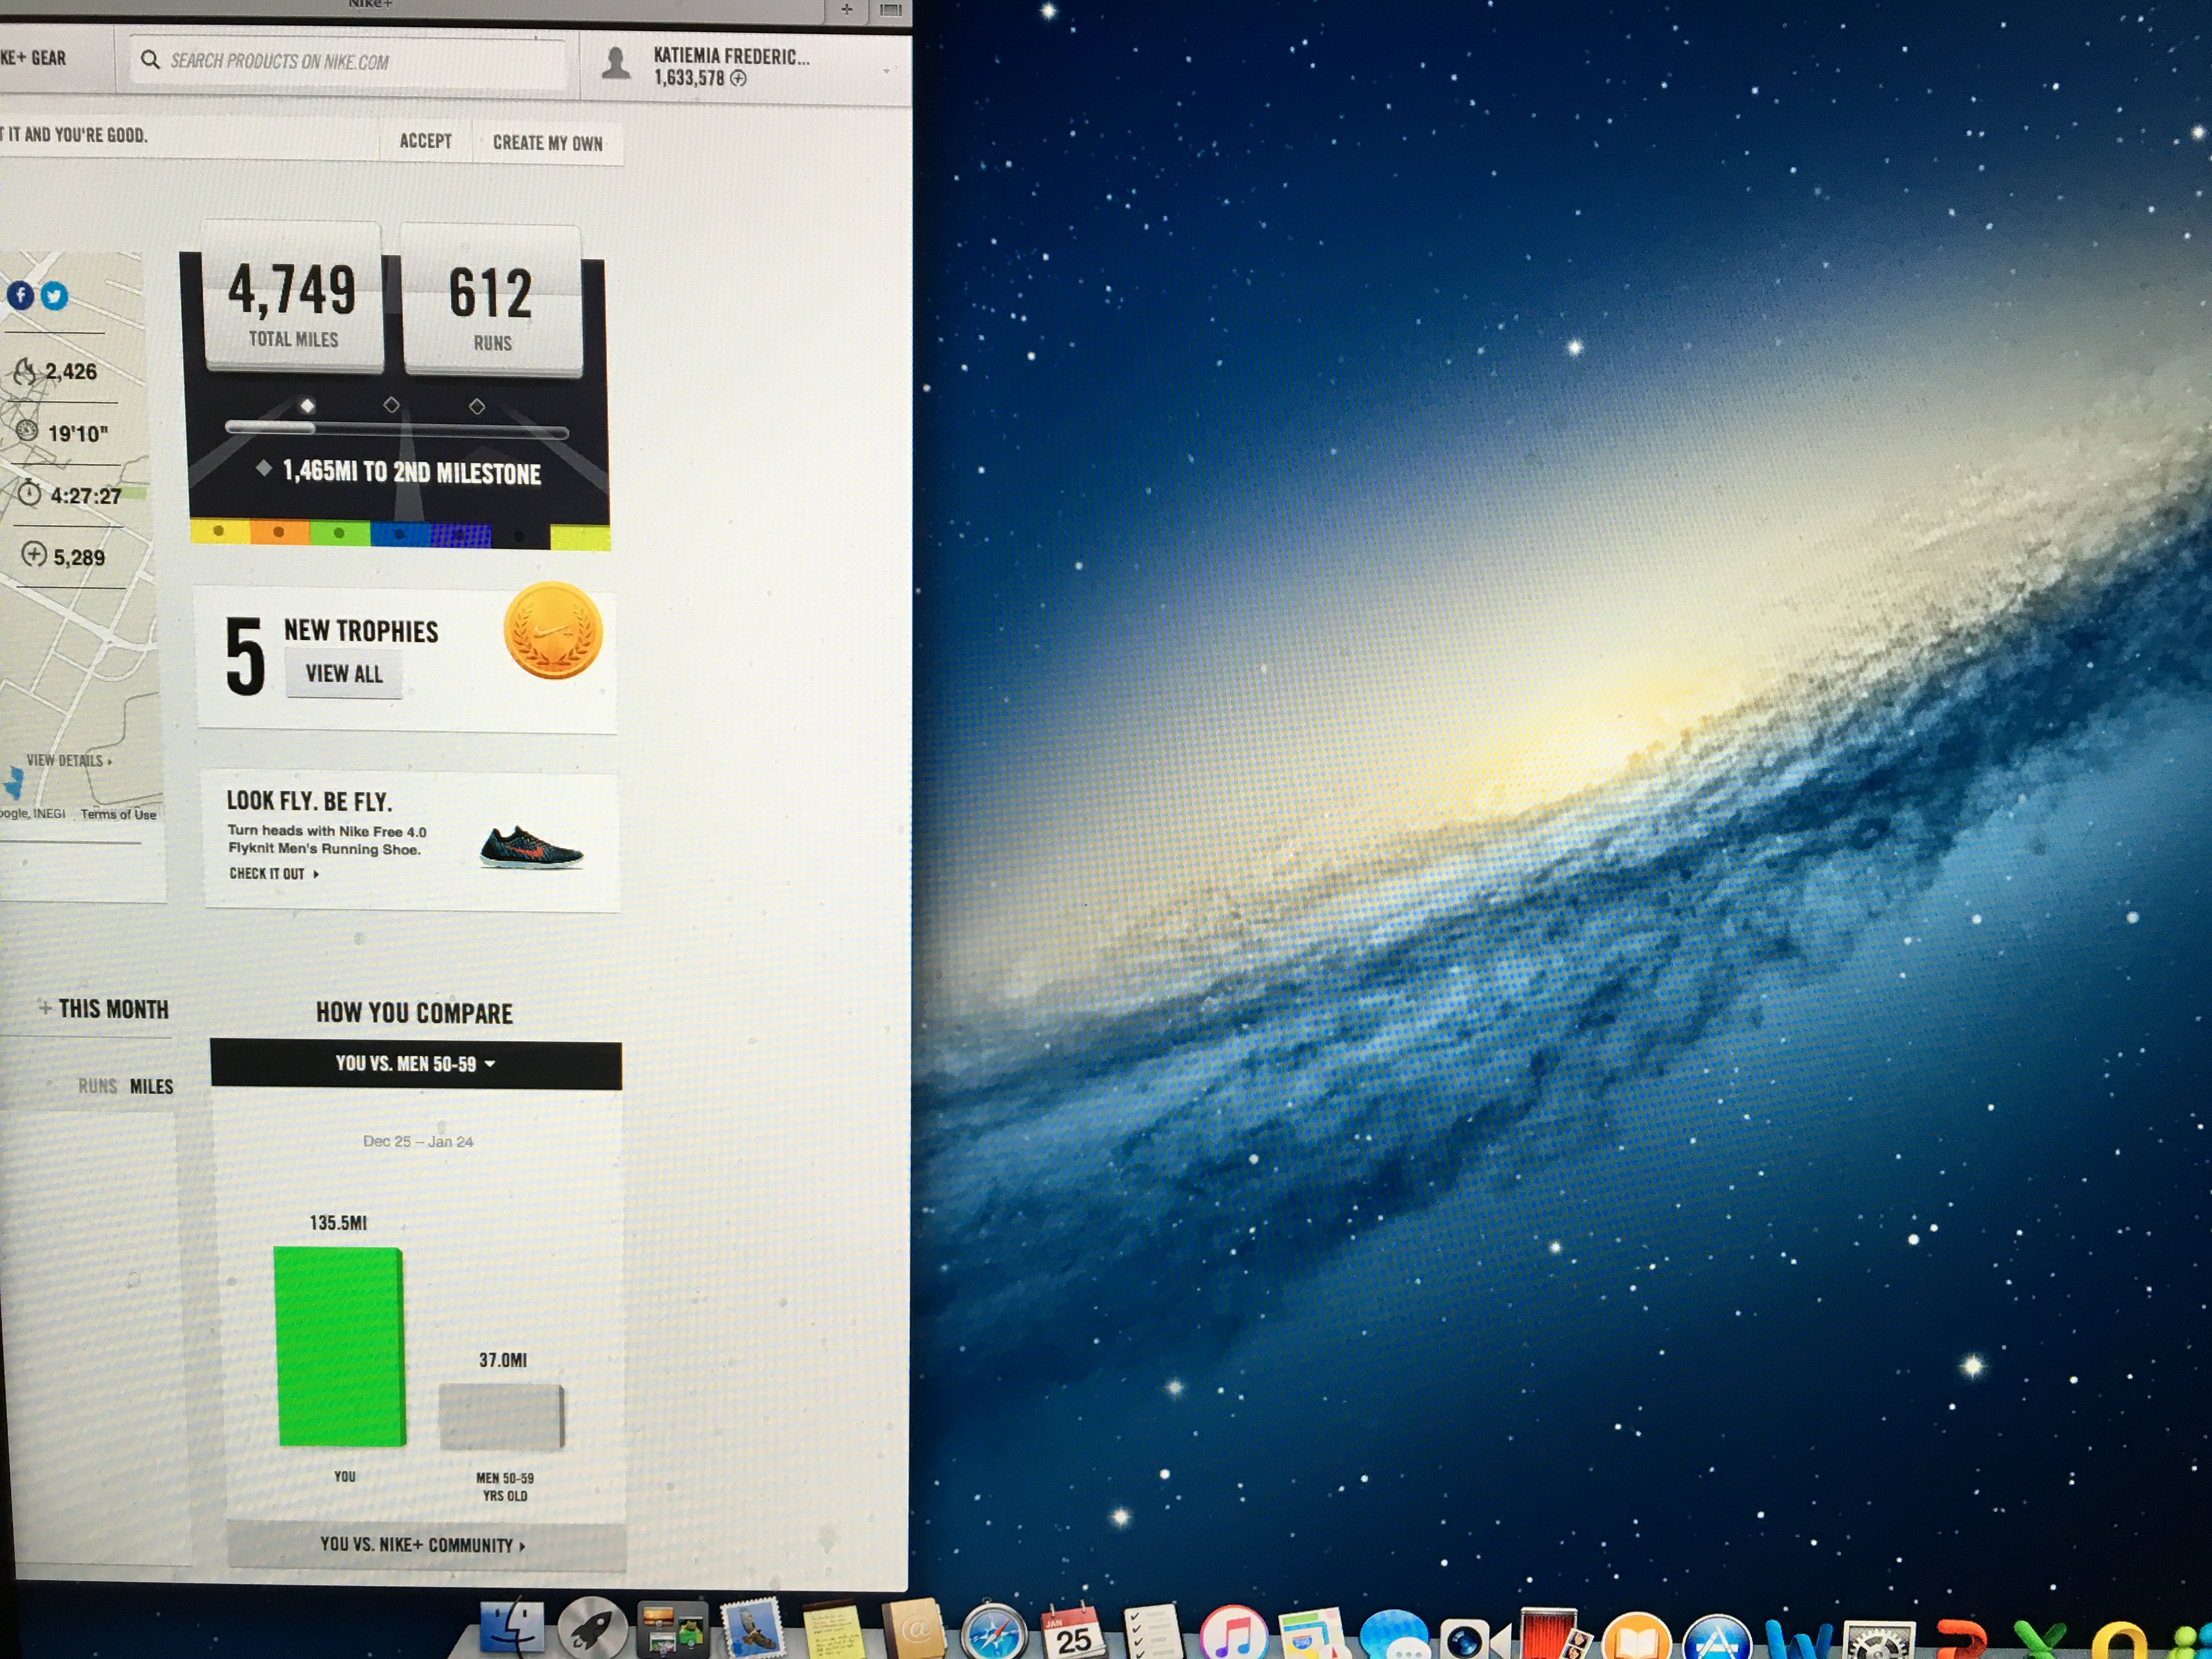Image resolution: width=2212 pixels, height=1659 pixels.
Task: Expand the This Month section
Action: pyautogui.click(x=103, y=1009)
